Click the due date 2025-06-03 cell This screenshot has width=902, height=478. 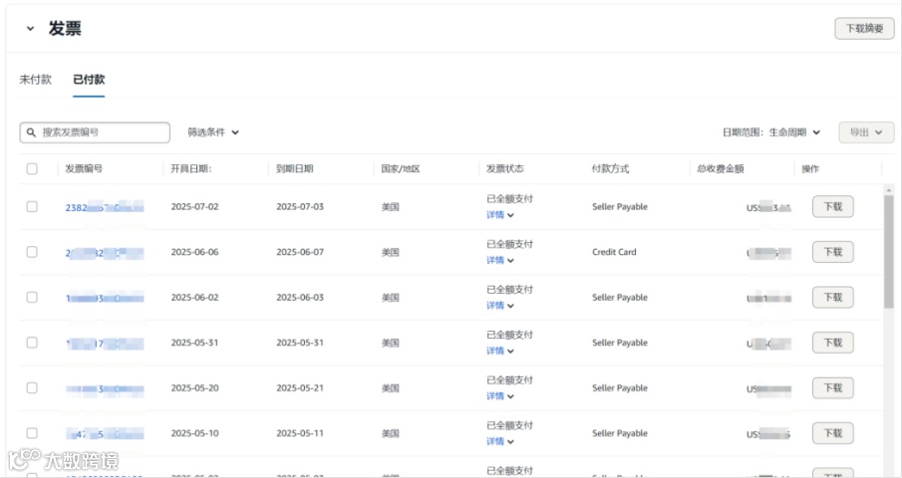[x=300, y=297]
